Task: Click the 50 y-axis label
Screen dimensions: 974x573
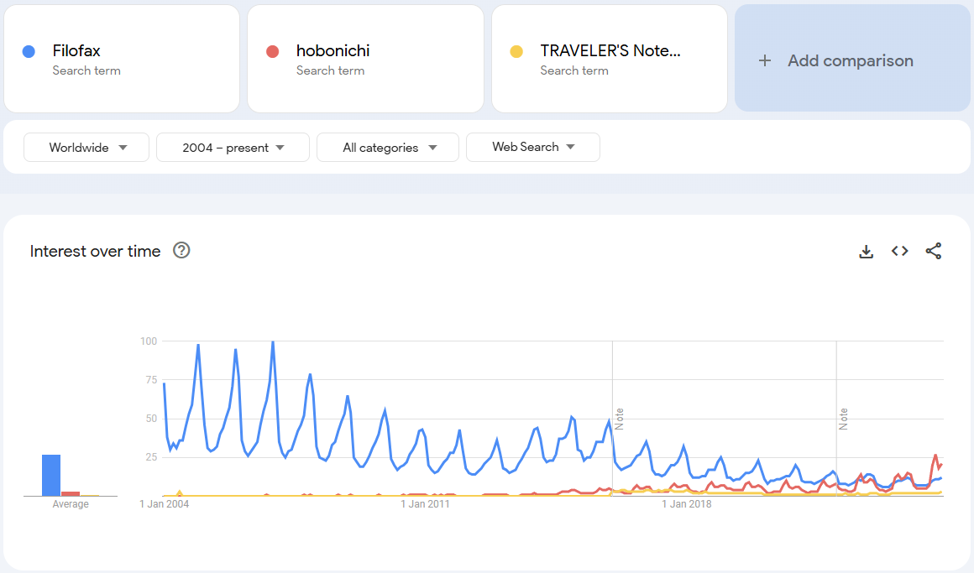Action: click(x=151, y=419)
